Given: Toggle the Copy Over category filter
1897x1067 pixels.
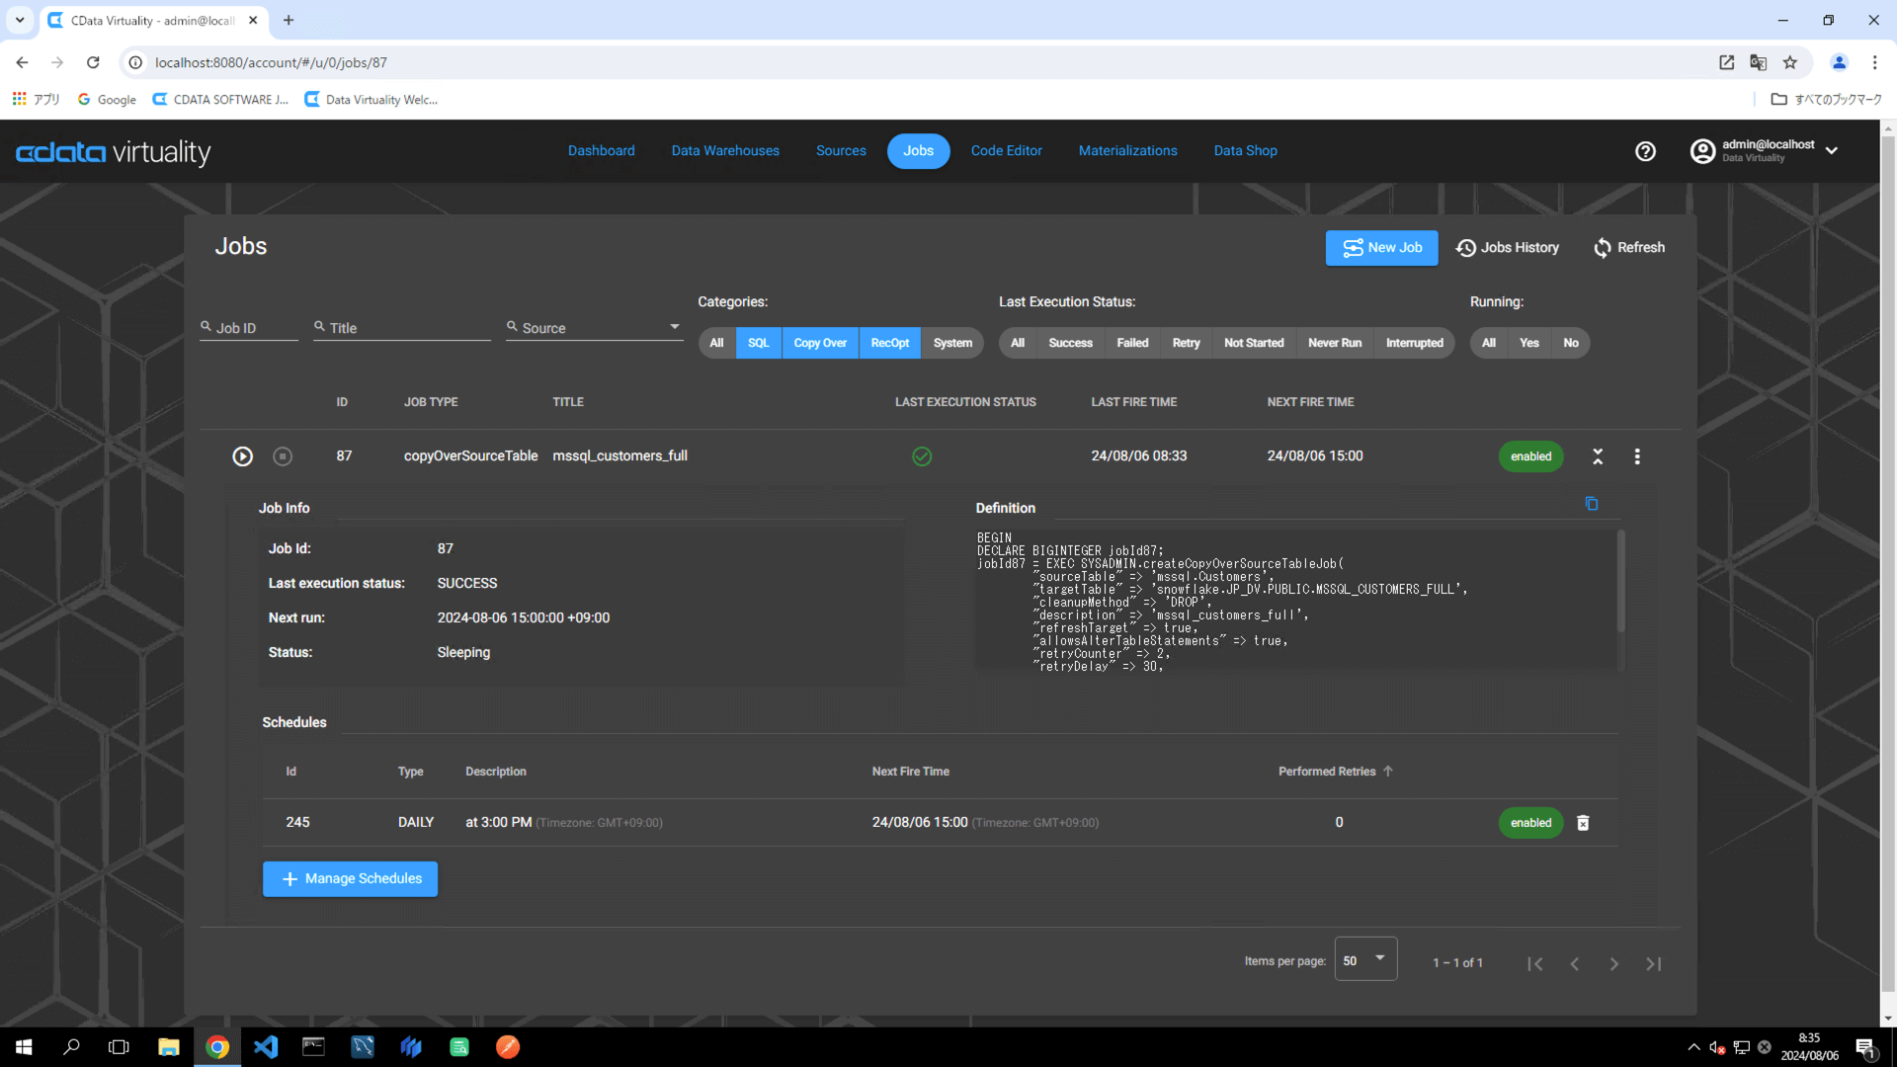Looking at the screenshot, I should tap(819, 343).
